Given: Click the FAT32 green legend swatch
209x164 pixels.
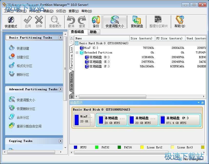Looking at the screenshot, I should (x=97, y=147).
